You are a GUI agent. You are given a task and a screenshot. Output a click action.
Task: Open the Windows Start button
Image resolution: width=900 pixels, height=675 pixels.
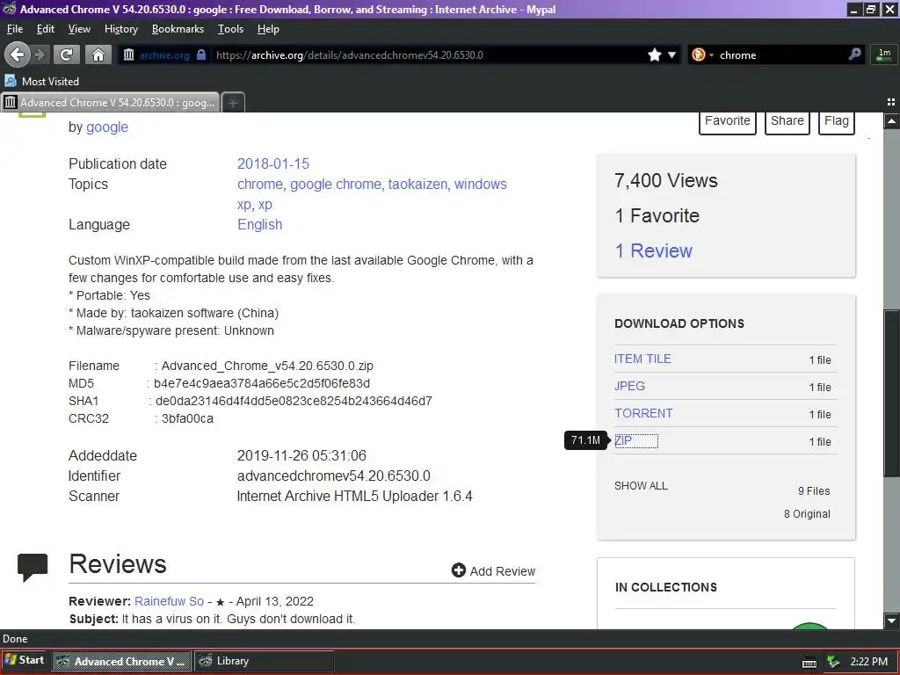(x=24, y=661)
